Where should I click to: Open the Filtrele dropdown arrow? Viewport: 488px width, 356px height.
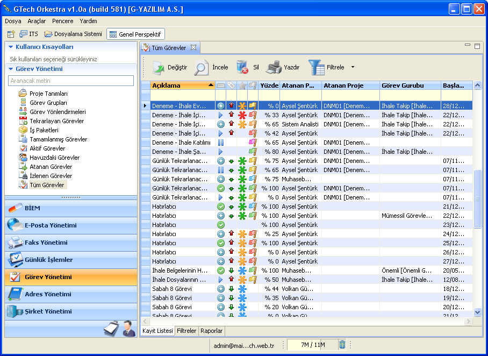click(353, 67)
